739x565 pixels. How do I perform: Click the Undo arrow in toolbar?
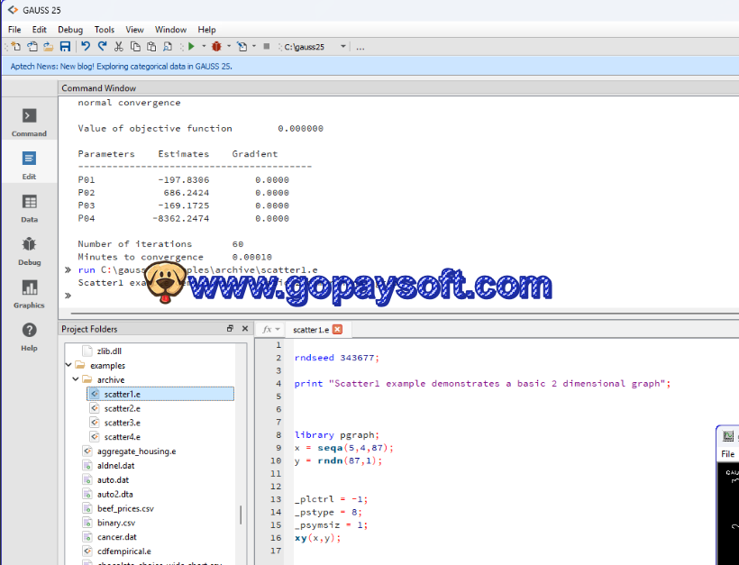[86, 46]
